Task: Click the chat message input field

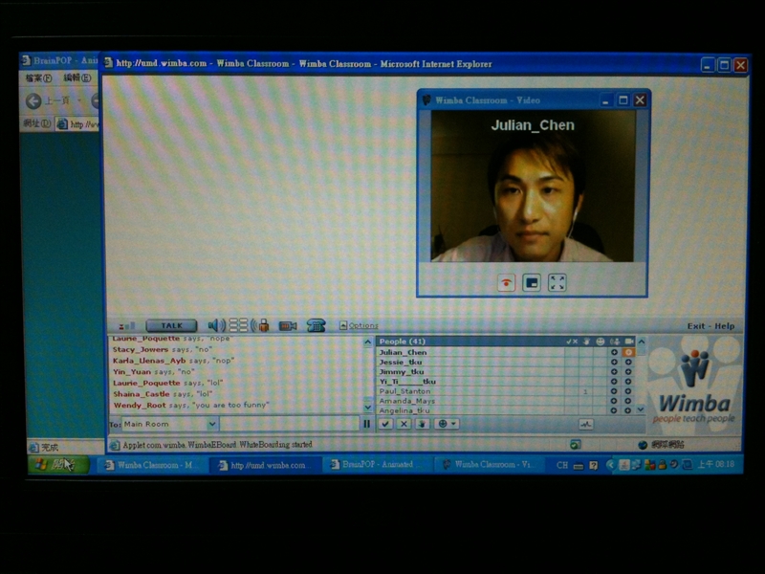Action: coord(290,424)
